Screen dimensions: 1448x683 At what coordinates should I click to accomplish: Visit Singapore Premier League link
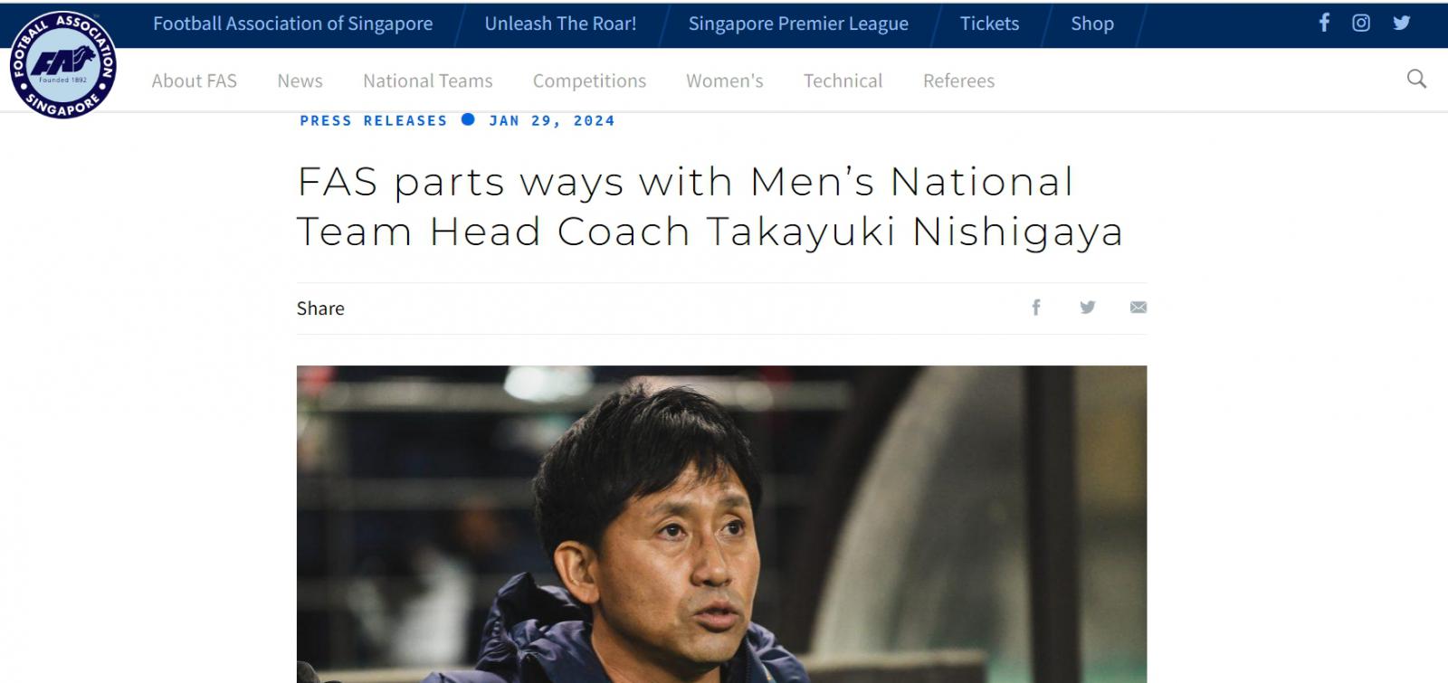point(798,24)
